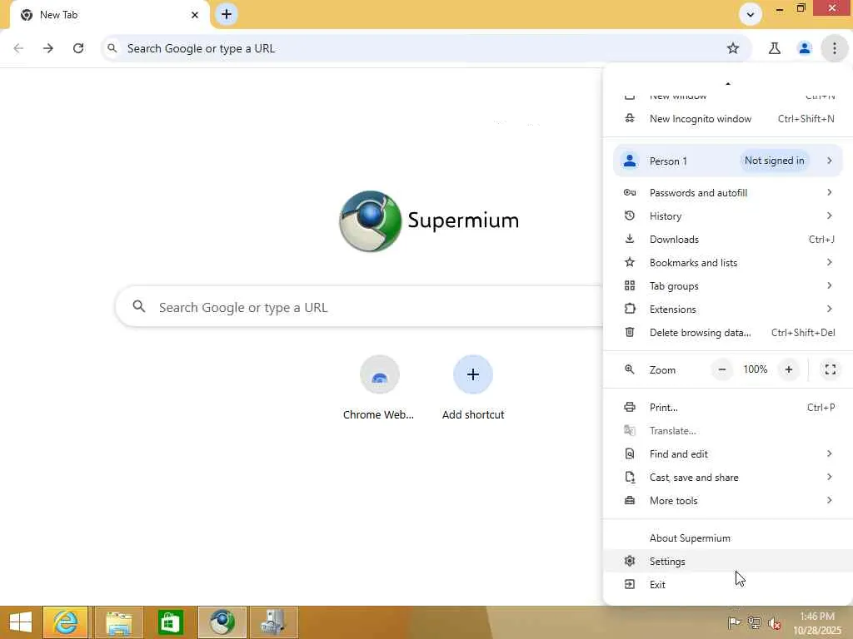This screenshot has width=853, height=639.
Task: Click the Extensions puzzle icon
Action: click(630, 310)
